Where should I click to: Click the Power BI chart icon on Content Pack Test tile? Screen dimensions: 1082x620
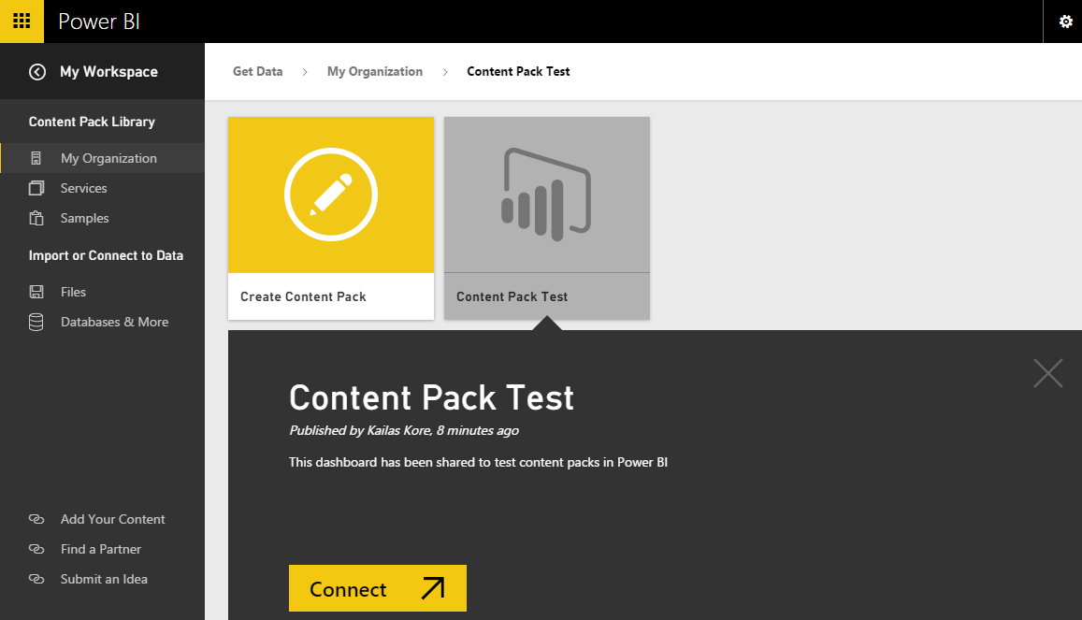(x=546, y=195)
